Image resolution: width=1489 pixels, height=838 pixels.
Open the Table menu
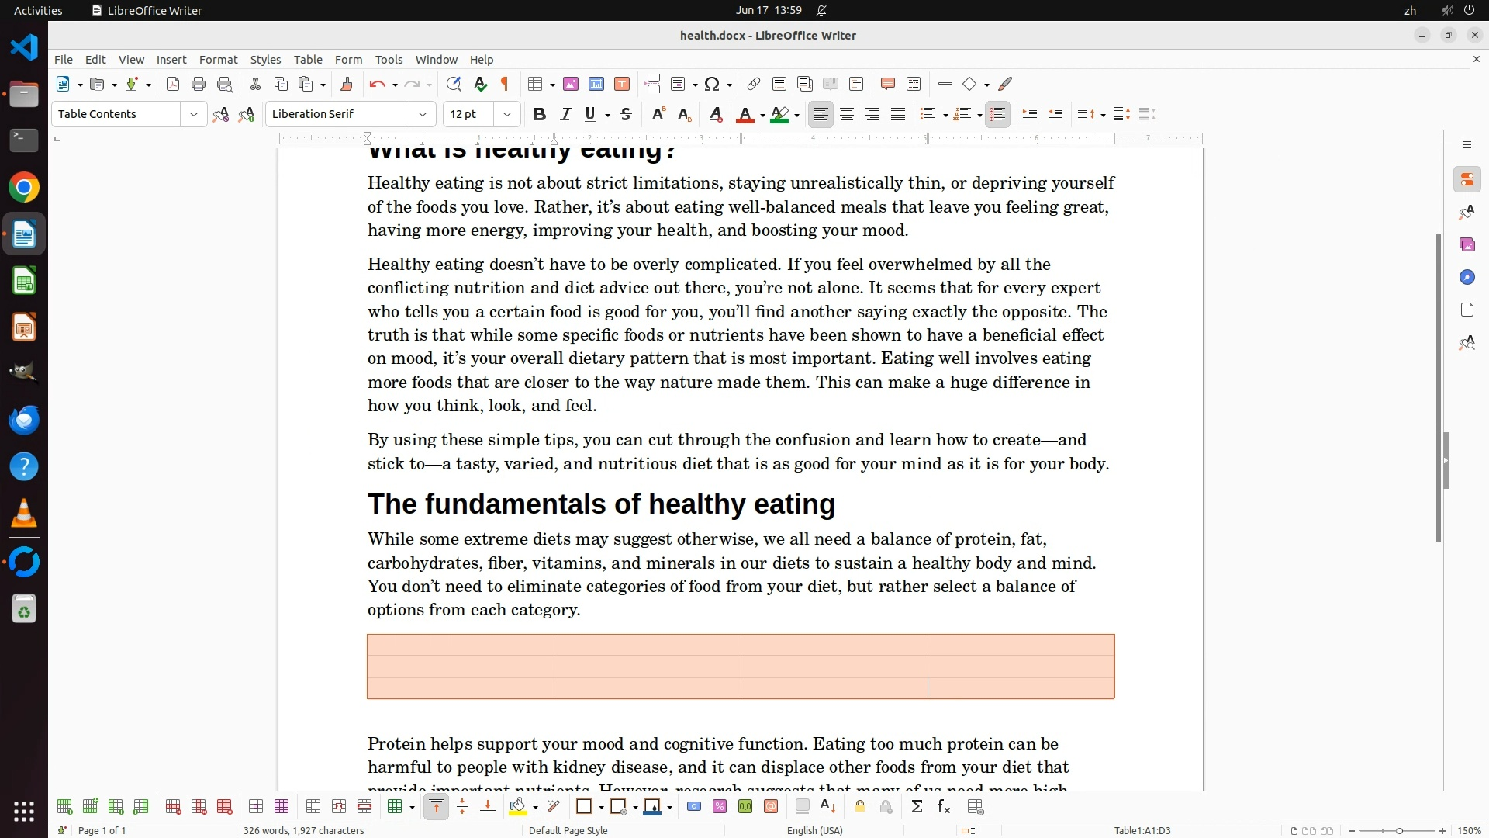(308, 59)
